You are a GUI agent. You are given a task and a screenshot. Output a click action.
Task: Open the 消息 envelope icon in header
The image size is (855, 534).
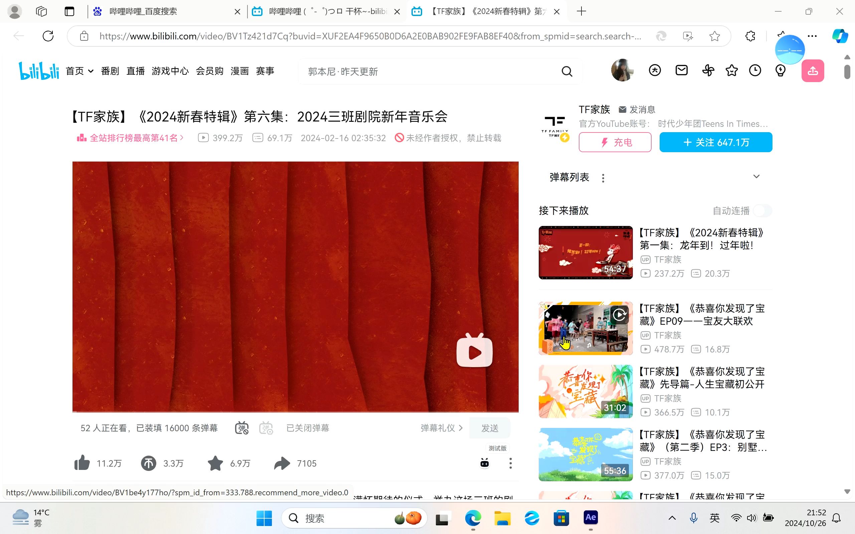[681, 70]
